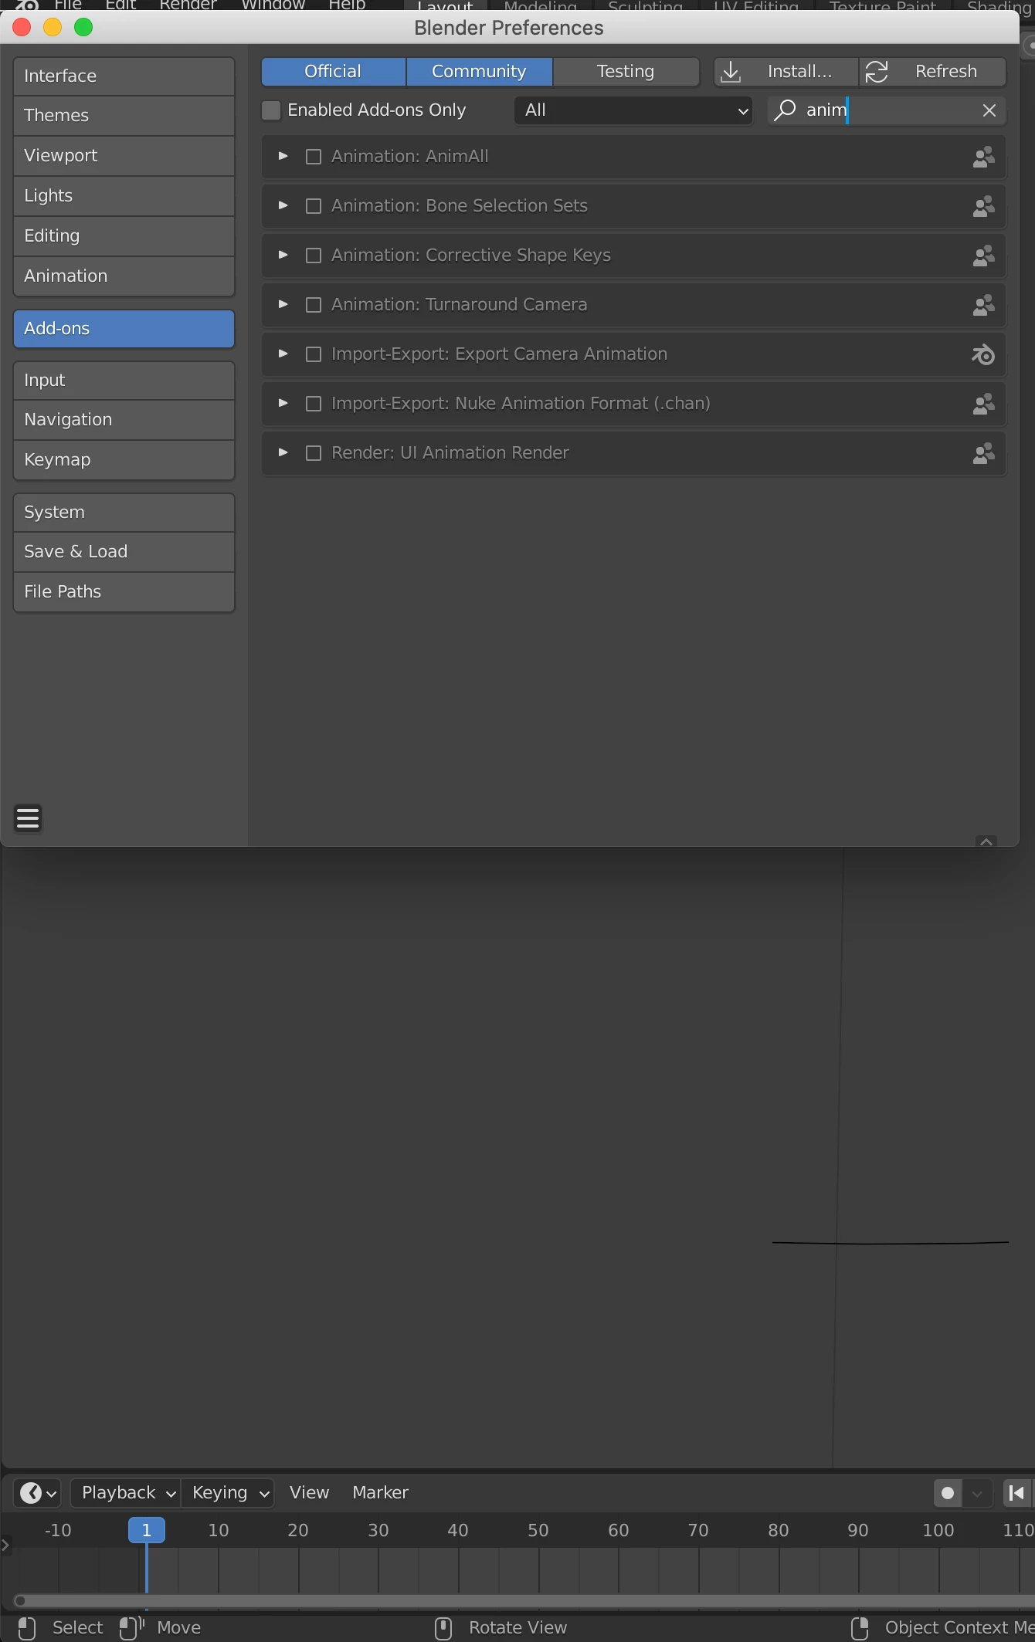Open the add-on category dropdown showing All

(x=633, y=110)
